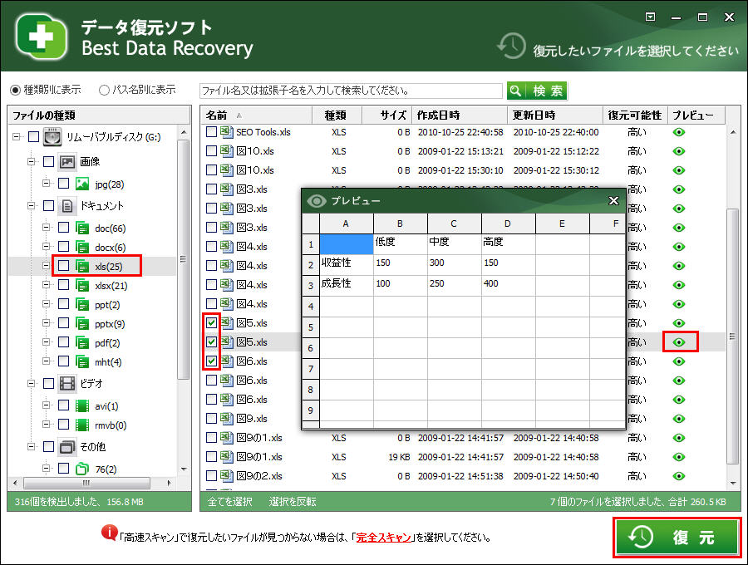This screenshot has width=748, height=565.
Task: Sort by 種類 column header
Action: 337,115
